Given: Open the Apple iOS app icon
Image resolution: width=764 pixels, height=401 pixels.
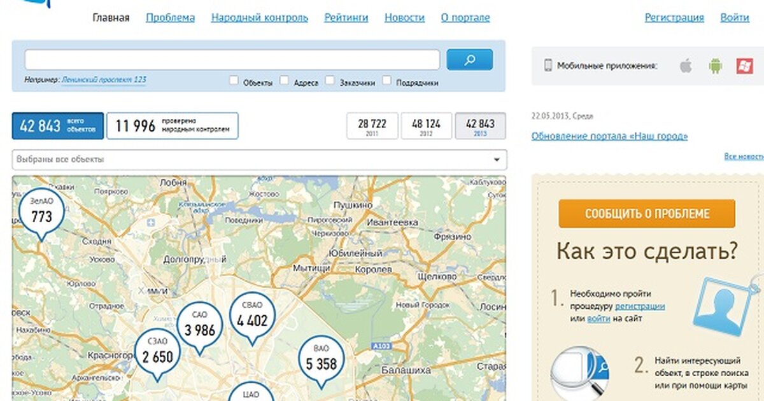Looking at the screenshot, I should [x=685, y=66].
